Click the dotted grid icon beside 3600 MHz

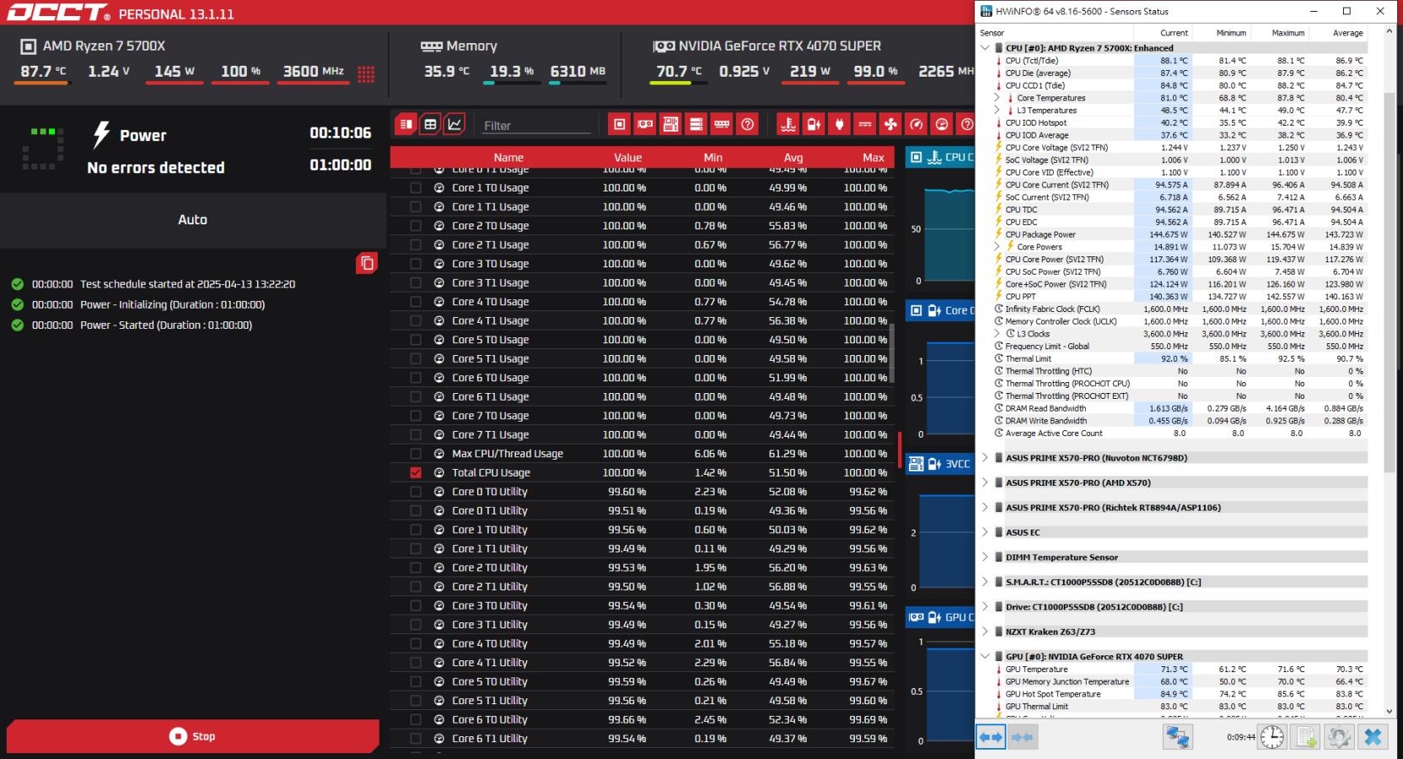366,74
